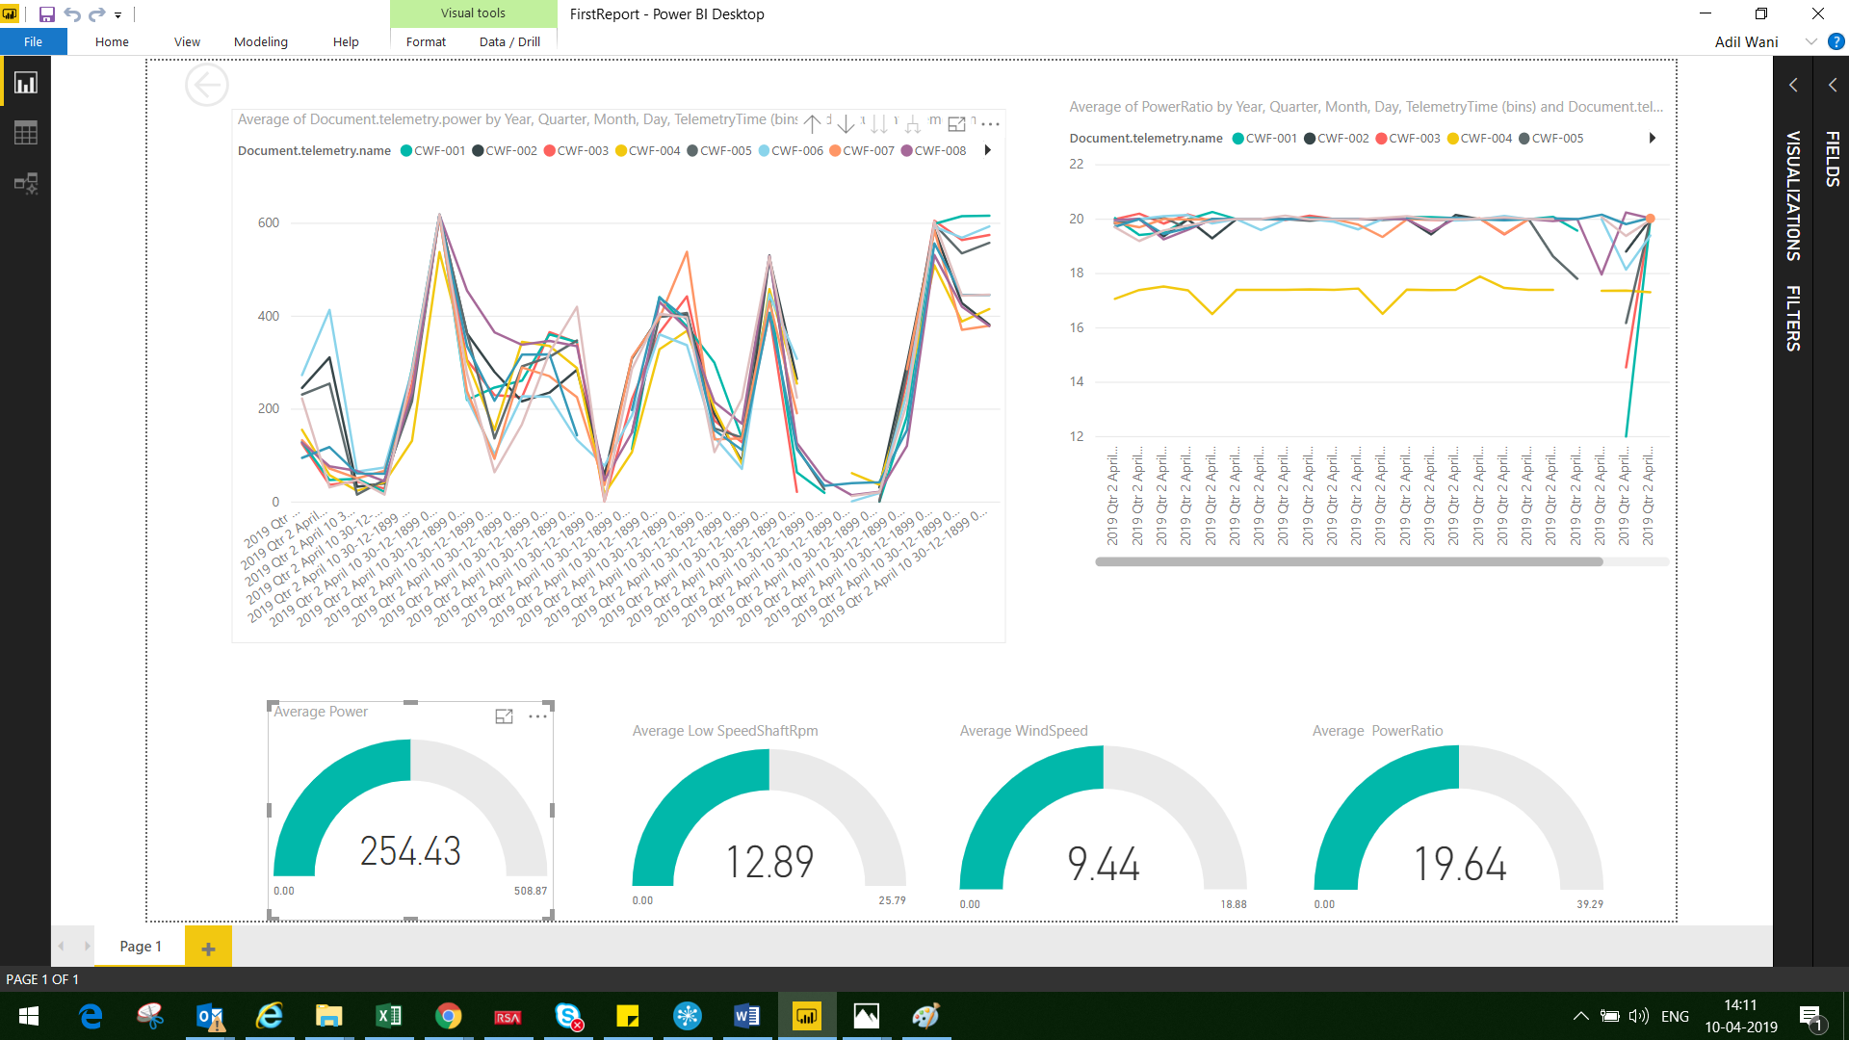Viewport: 1849px width, 1040px height.
Task: Open Microsoft Edge from taskbar
Action: click(91, 1016)
